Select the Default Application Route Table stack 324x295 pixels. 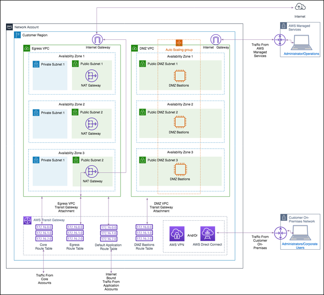point(108,233)
